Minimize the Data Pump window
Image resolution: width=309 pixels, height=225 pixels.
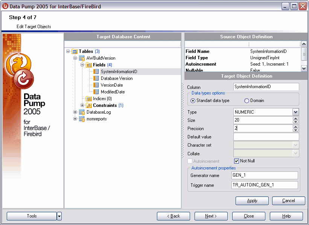pyautogui.click(x=285, y=6)
